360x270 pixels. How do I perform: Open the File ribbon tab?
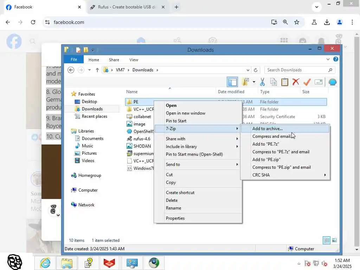(74, 59)
